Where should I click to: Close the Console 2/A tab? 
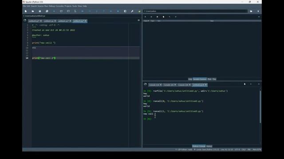(x=175, y=85)
